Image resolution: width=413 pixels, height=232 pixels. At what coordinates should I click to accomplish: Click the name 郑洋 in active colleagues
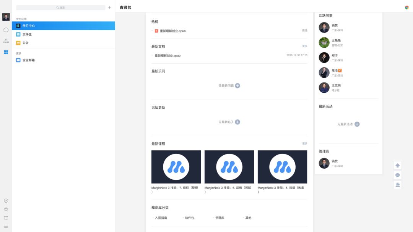pos(335,55)
